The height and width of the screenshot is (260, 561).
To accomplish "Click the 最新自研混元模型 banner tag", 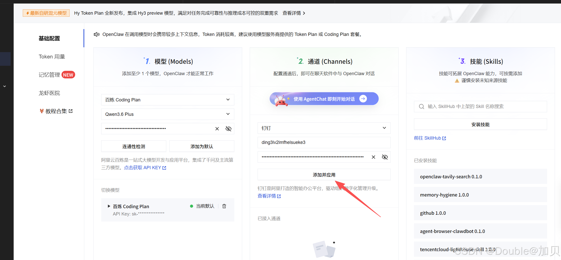I will pos(46,13).
